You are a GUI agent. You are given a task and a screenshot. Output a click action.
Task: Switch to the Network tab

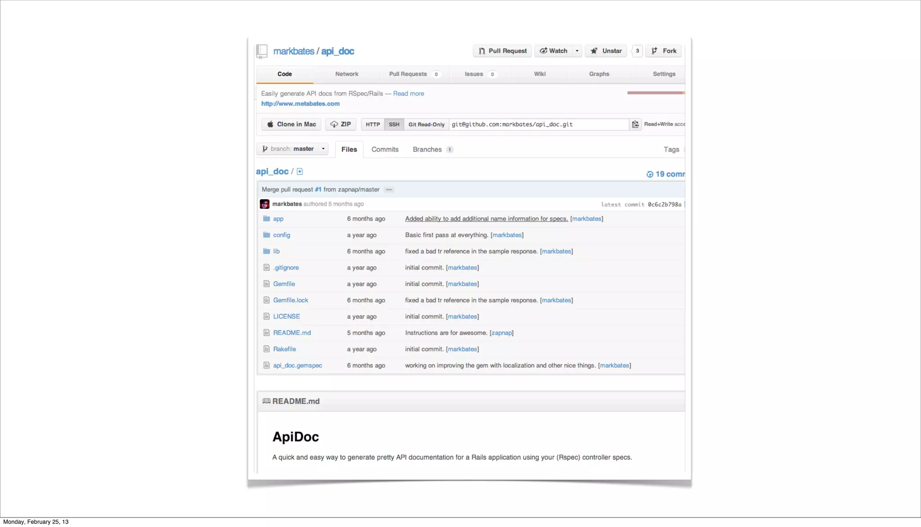point(346,74)
